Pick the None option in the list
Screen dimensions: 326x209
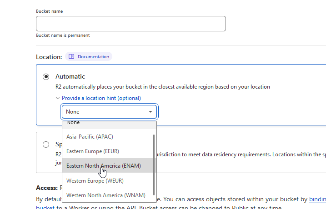(73, 123)
